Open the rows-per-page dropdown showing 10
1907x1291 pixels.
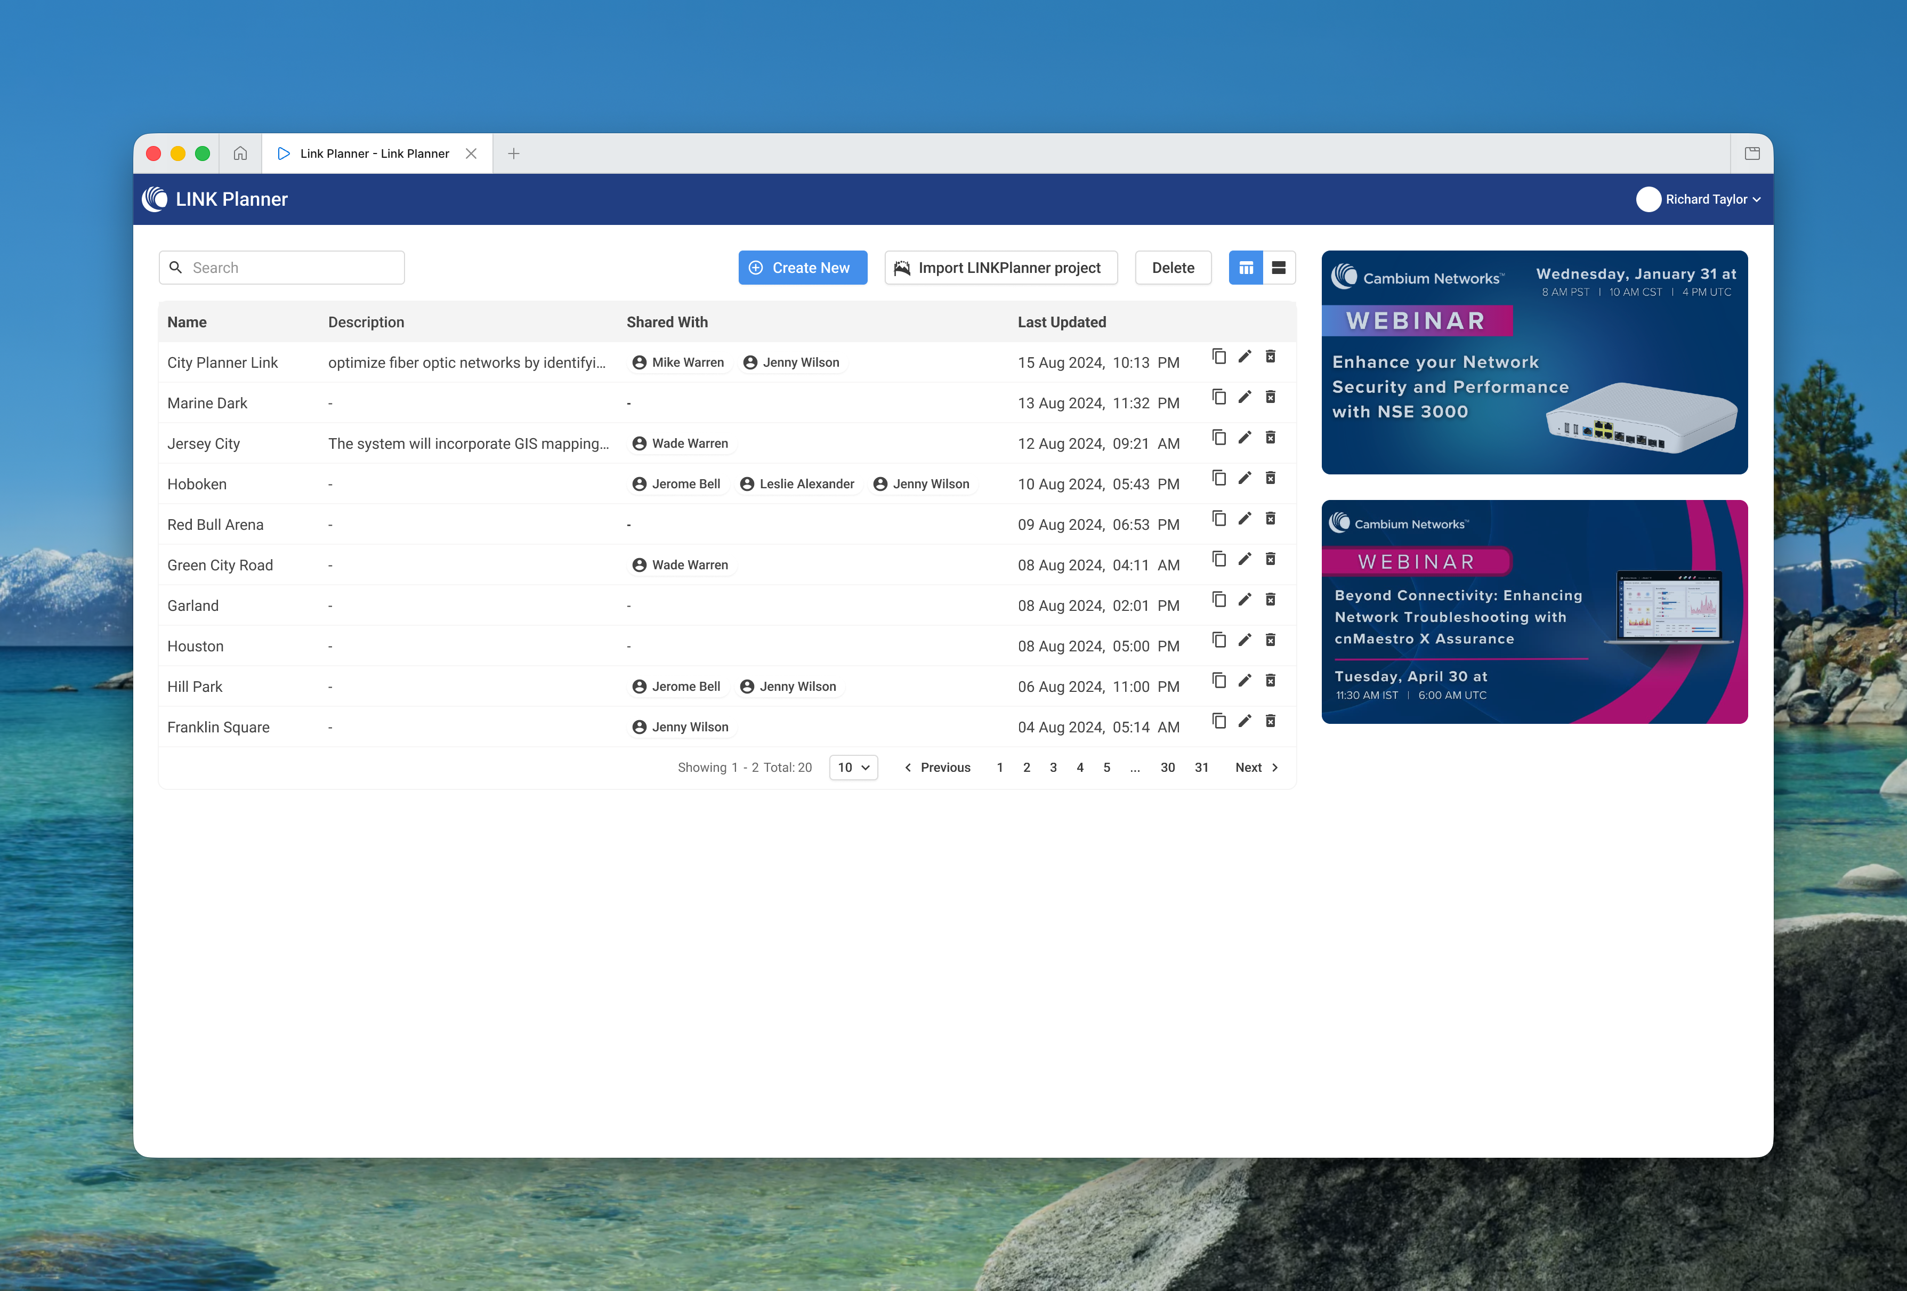click(x=853, y=768)
